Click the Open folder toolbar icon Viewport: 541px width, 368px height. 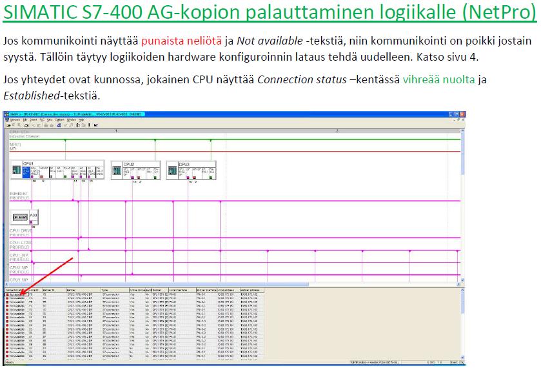point(8,125)
